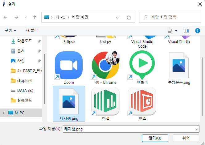Refresh the 바탕 화면 folder view
The image size is (205, 145).
pos(129,17)
